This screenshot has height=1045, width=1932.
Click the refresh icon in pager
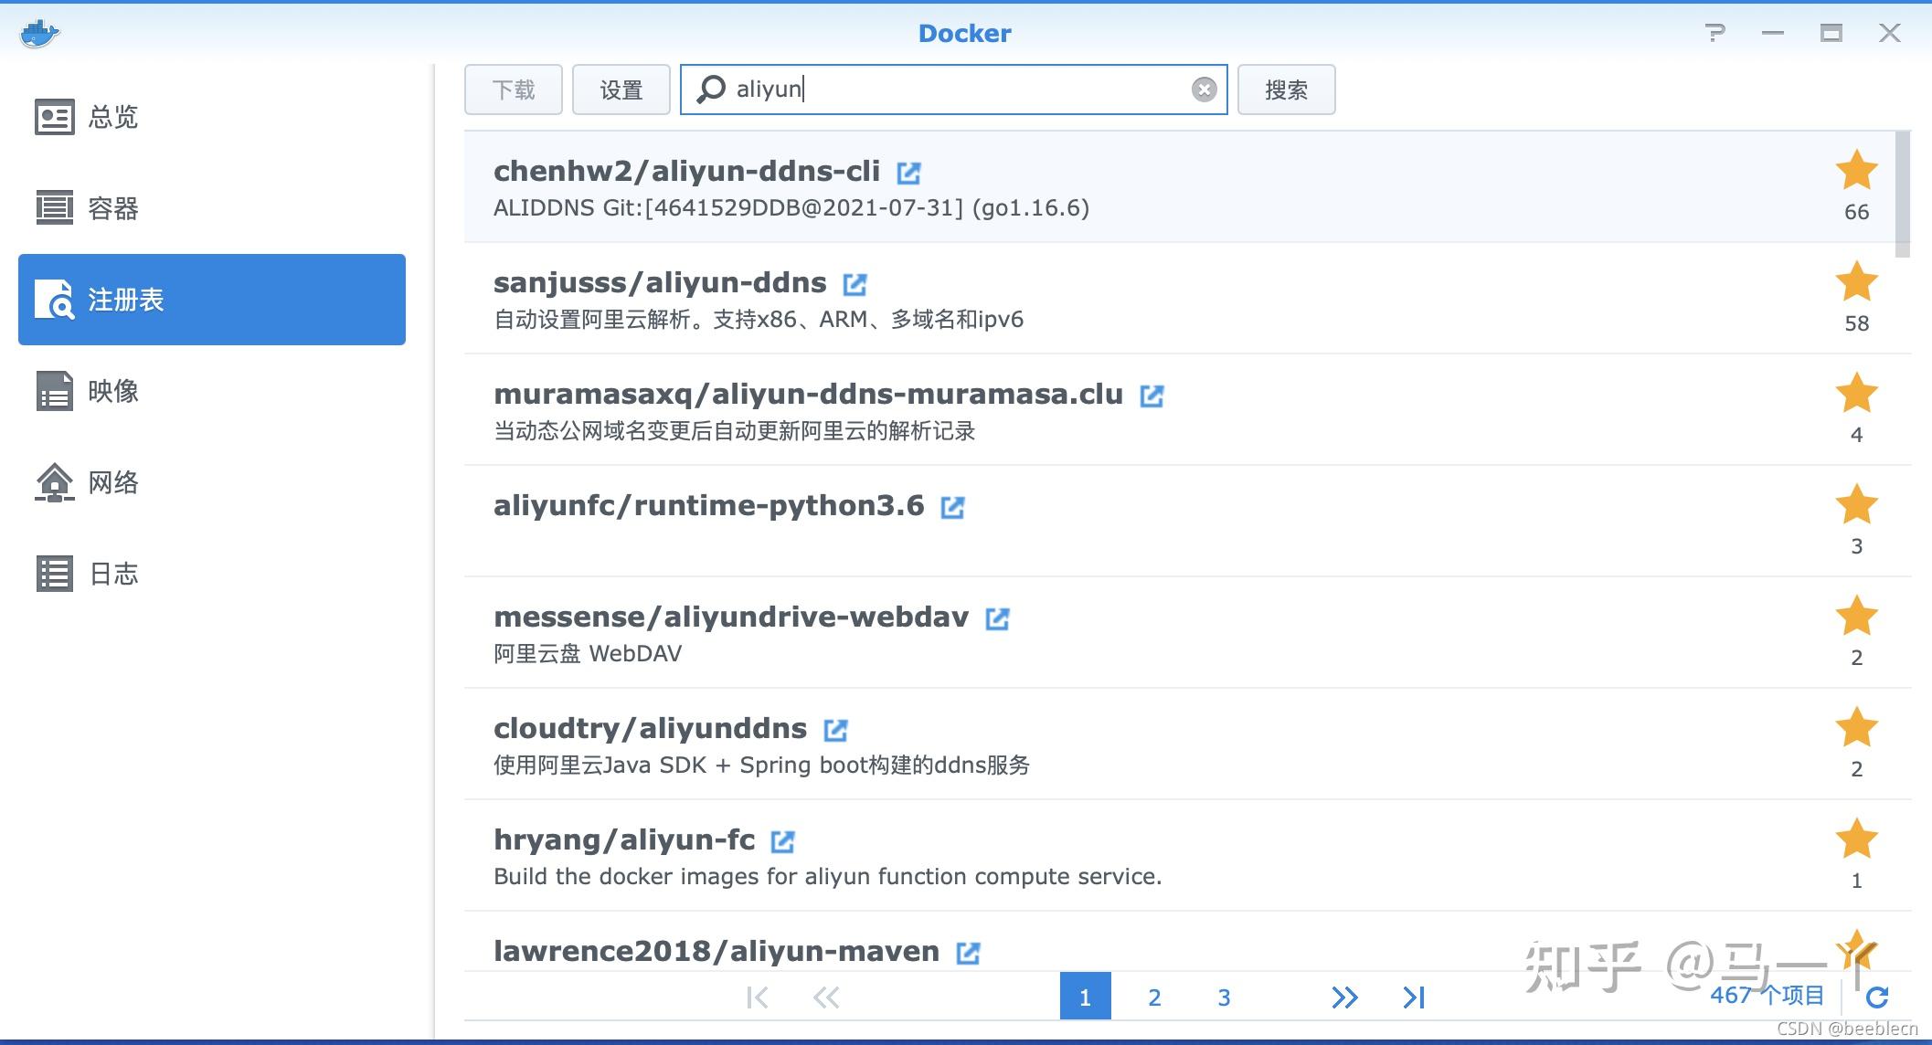[x=1877, y=997]
